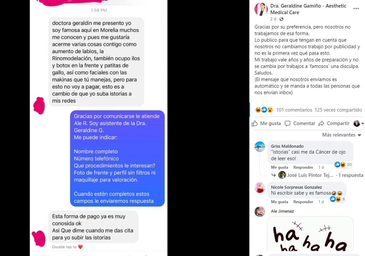
Task: Click the heart in Double tap to
Action: (80, 247)
